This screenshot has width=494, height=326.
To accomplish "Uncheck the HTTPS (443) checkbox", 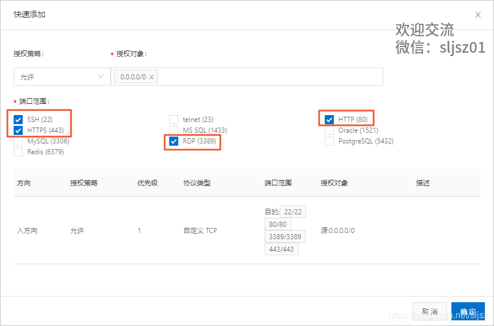I will [x=18, y=130].
